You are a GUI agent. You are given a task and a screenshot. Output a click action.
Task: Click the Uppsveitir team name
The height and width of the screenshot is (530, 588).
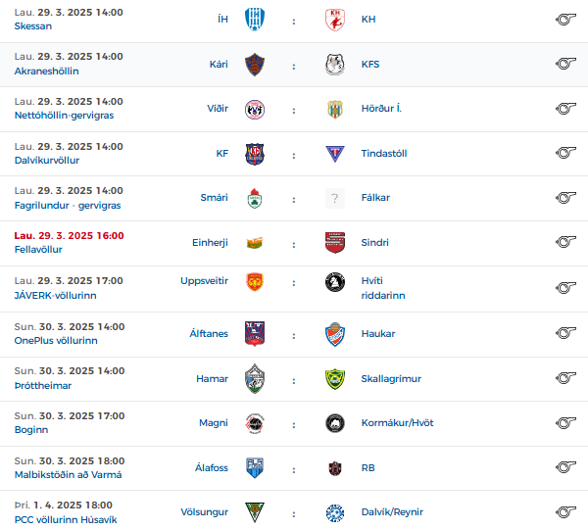pyautogui.click(x=205, y=281)
